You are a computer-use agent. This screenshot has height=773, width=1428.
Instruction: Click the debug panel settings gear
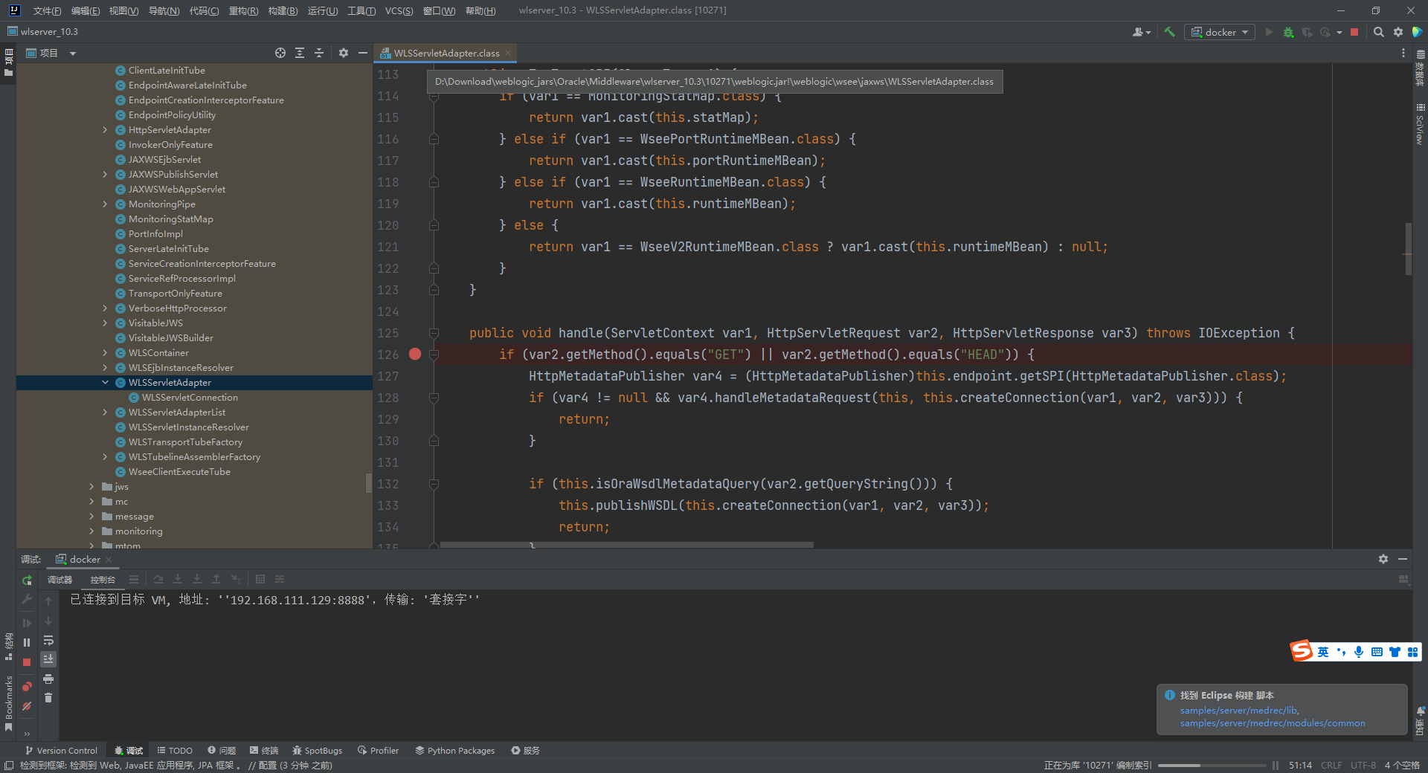[x=1383, y=559]
